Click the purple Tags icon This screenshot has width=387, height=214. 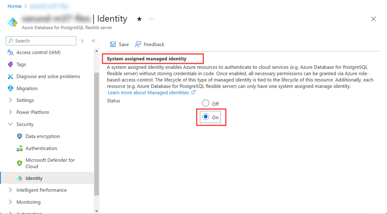10,65
